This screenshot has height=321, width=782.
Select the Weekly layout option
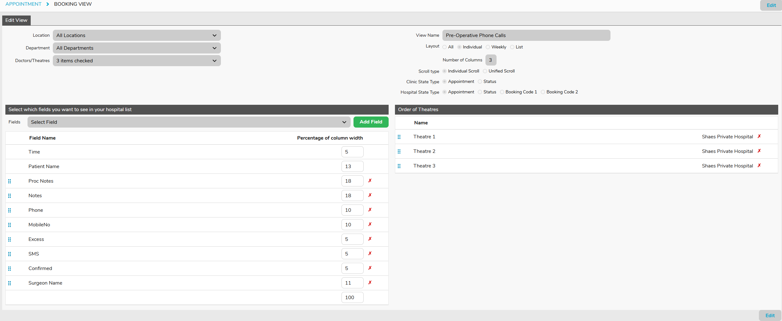tap(488, 47)
